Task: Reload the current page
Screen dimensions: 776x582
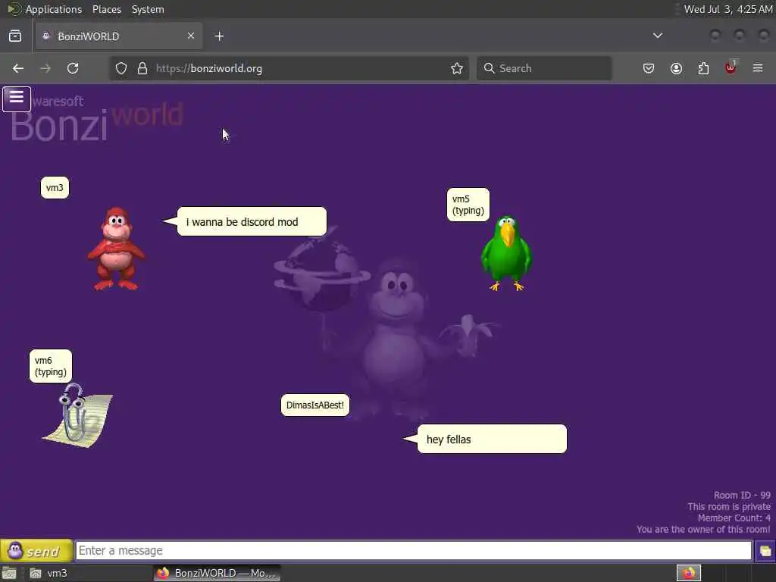Action: click(x=73, y=68)
